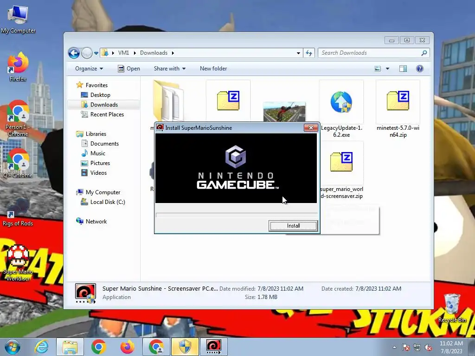Select Desktop under Favorites
This screenshot has width=475, height=356.
point(96,95)
